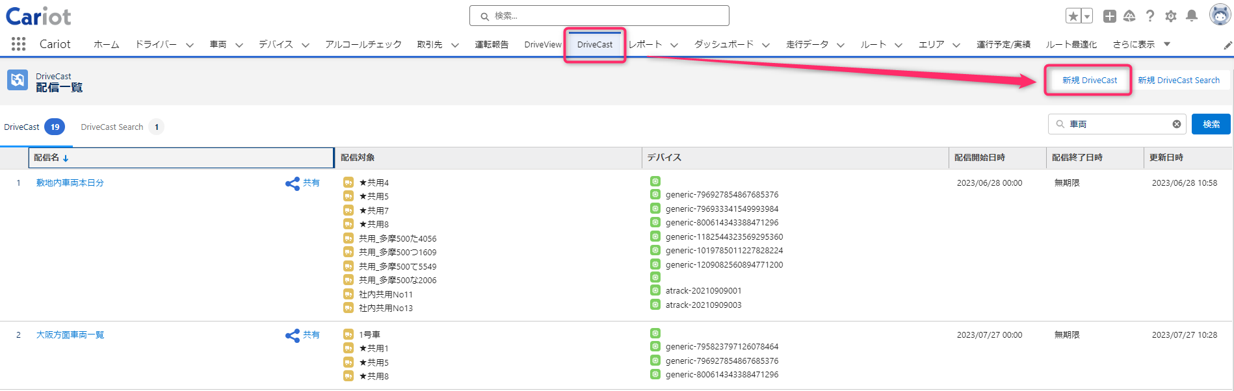Click vehicle icon next to 社内共用No11

point(348,294)
